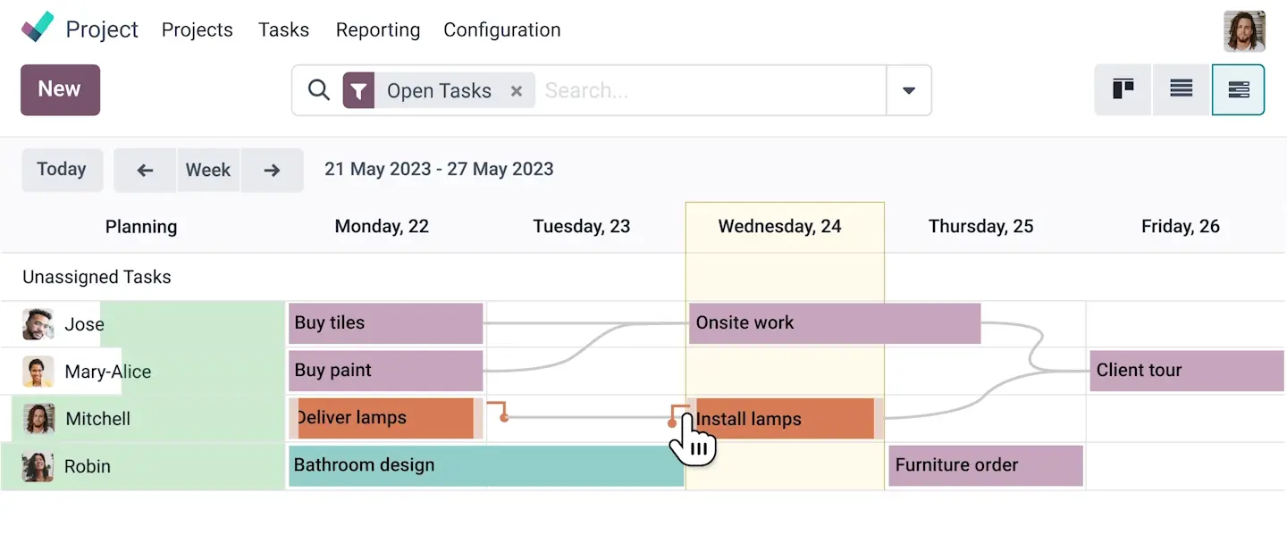The width and height of the screenshot is (1287, 535).
Task: Click the search magnifier icon
Action: [319, 90]
